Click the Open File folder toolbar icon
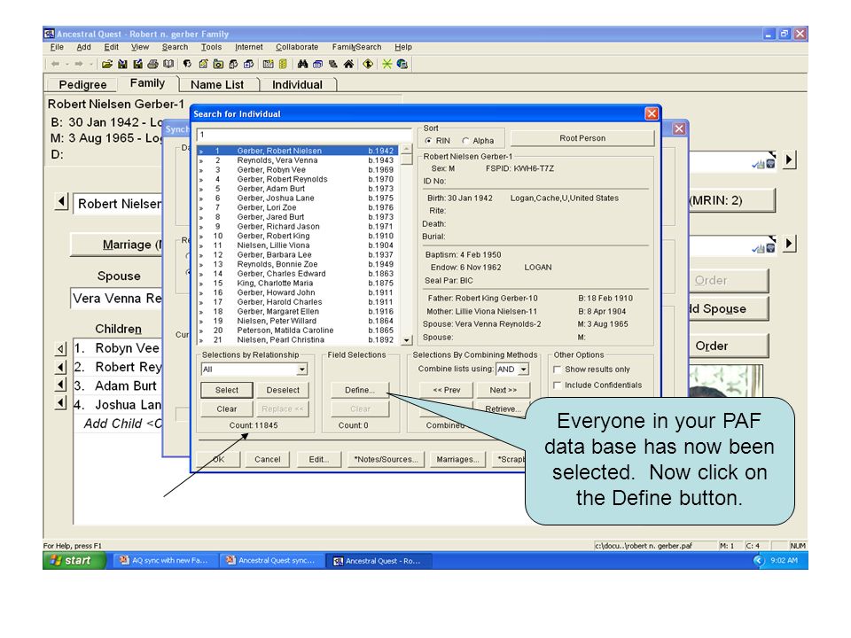The image size is (851, 638). click(107, 64)
